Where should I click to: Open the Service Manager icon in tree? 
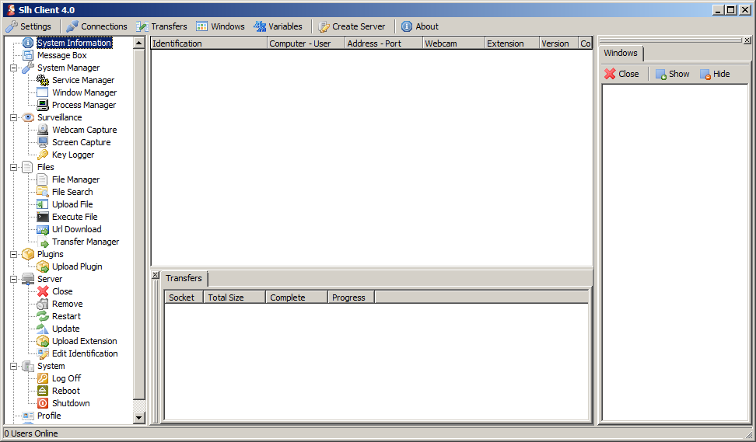(43, 80)
